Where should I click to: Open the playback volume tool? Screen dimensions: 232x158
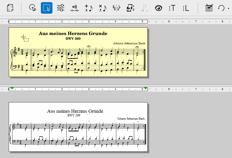tap(75, 8)
